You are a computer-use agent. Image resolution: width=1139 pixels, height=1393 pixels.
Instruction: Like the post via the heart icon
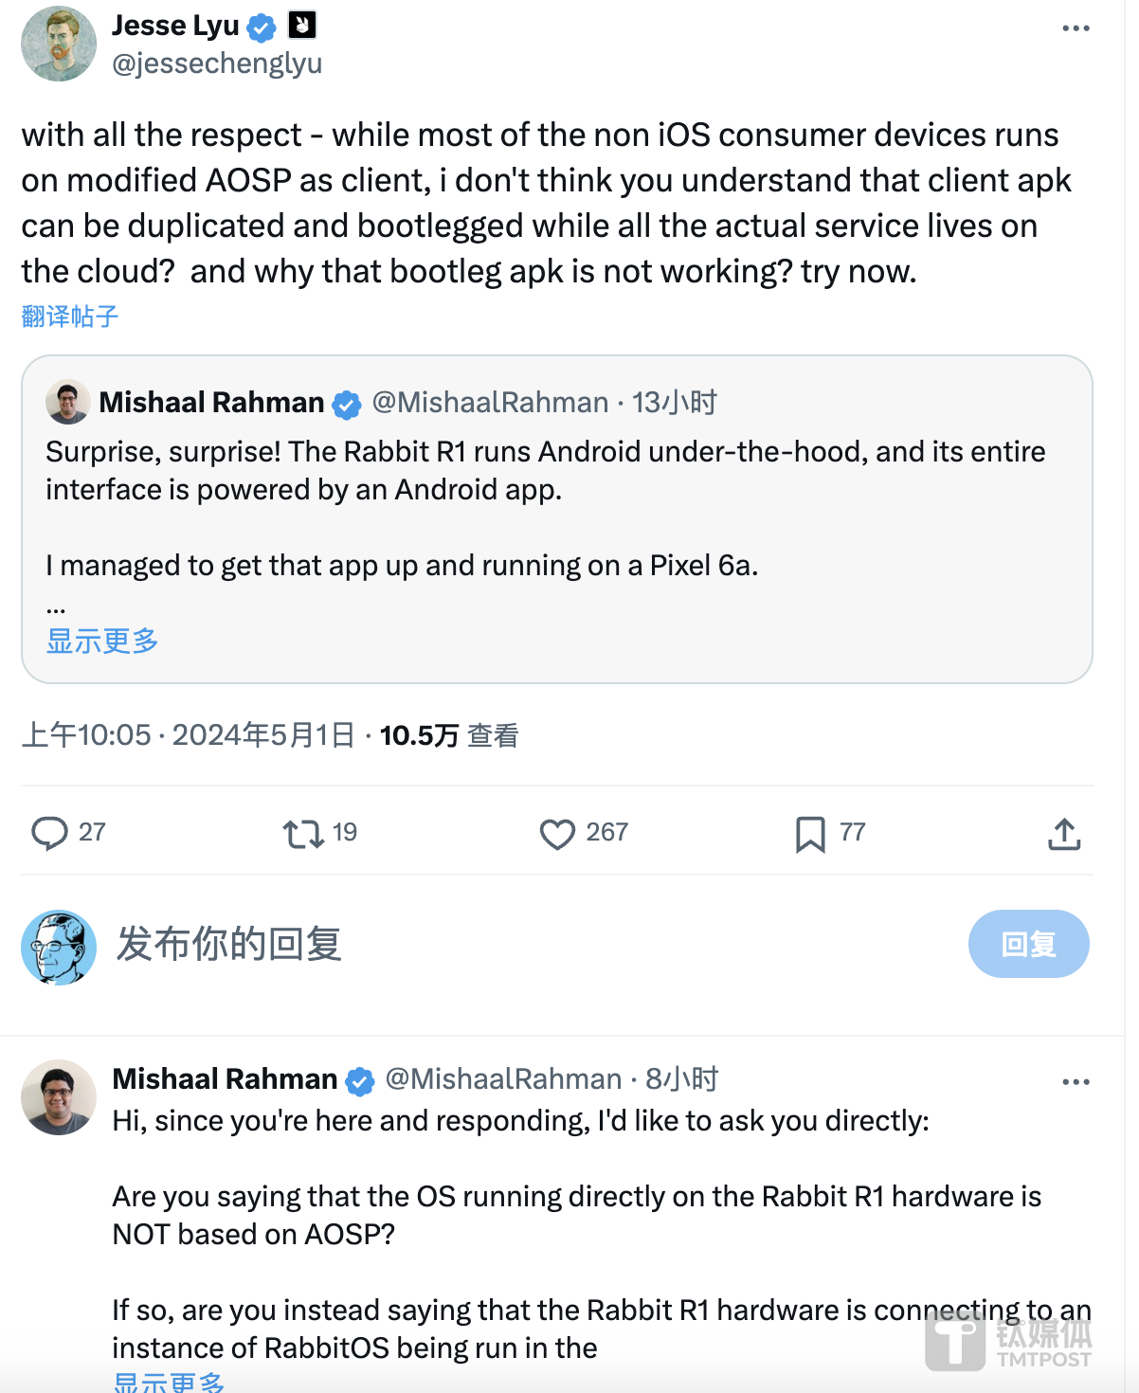pos(558,833)
